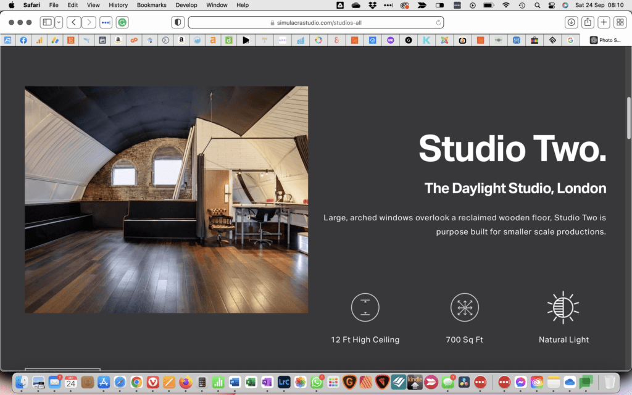Click 'The Daylight Studio, London' subtitle

[515, 188]
